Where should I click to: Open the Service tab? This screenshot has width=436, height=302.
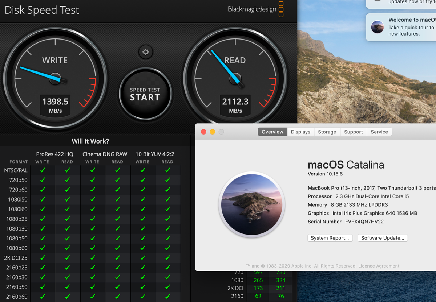pyautogui.click(x=379, y=132)
